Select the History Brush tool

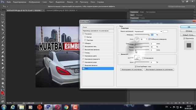pyautogui.click(x=3, y=49)
